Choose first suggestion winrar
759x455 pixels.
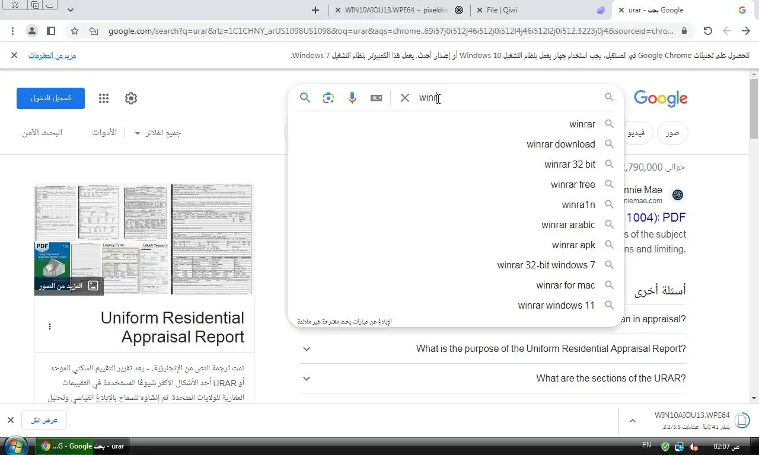click(455, 124)
